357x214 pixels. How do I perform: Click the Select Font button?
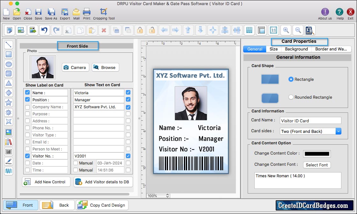click(317, 165)
